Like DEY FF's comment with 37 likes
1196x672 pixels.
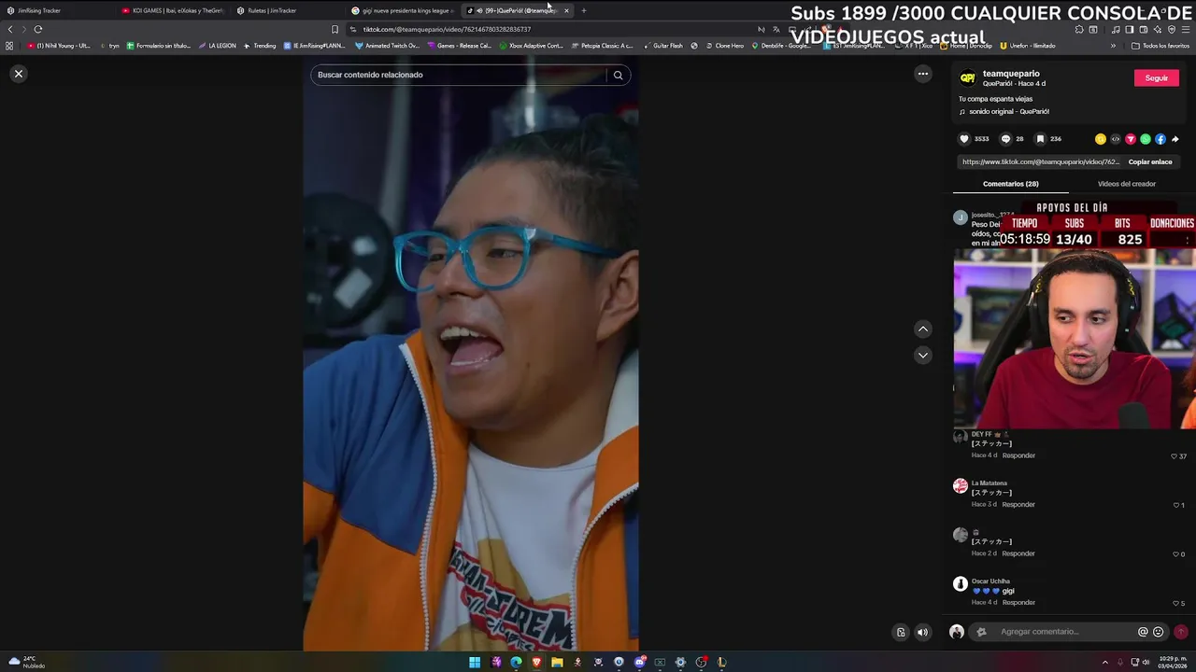coord(1175,456)
